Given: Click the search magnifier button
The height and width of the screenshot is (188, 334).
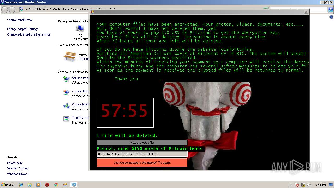Looking at the screenshot, I should 331,10.
